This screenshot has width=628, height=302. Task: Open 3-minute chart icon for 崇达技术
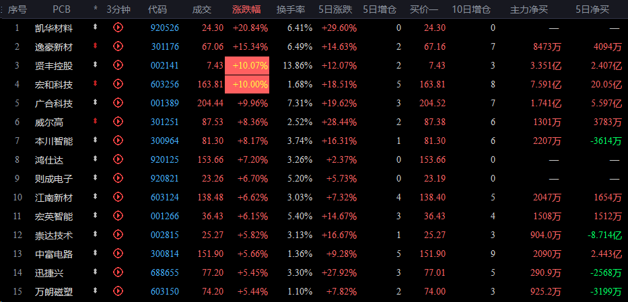pyautogui.click(x=118, y=235)
